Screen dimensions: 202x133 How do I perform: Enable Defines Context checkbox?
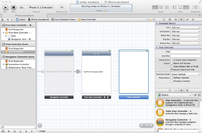[x=171, y=78]
